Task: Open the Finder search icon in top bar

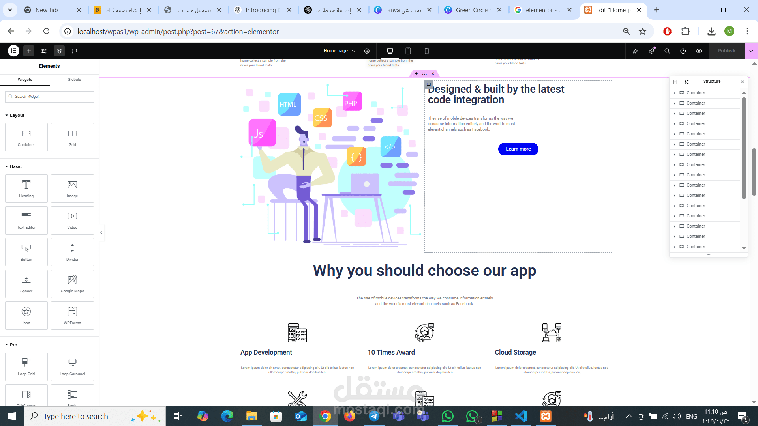Action: click(667, 51)
